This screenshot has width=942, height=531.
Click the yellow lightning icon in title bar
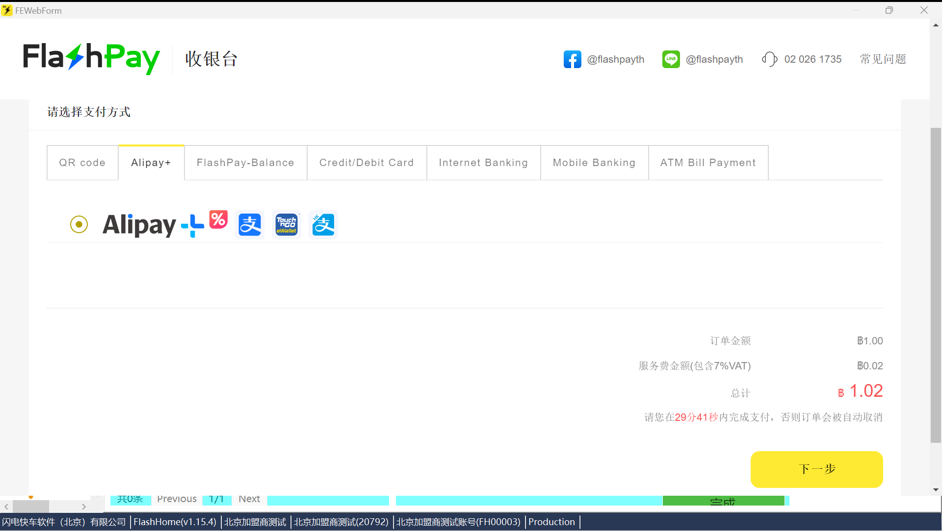7,10
